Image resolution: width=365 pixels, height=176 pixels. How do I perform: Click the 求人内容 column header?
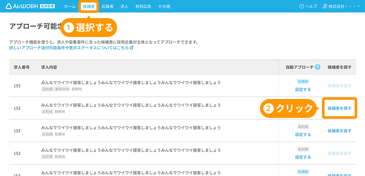pyautogui.click(x=49, y=67)
